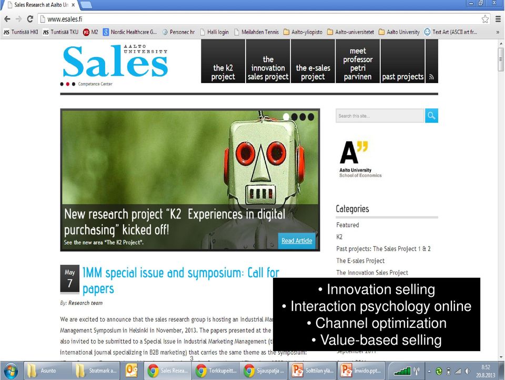Viewport: 505px width, 380px height.
Task: Open The Innovation Sales Project category
Action: click(x=372, y=273)
